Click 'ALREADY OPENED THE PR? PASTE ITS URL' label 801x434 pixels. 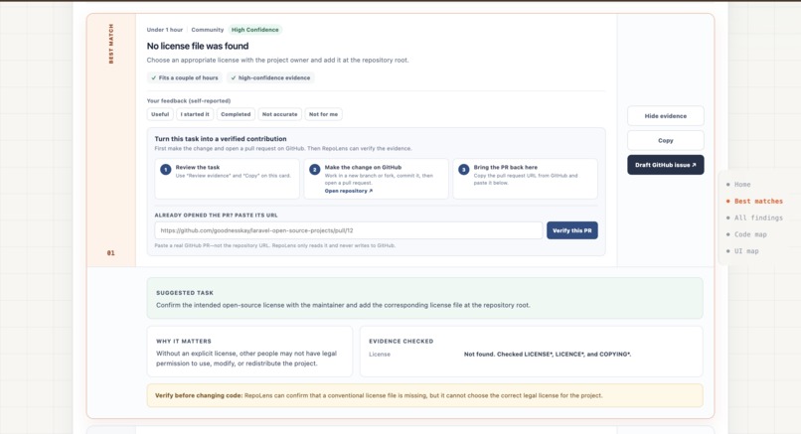click(x=216, y=216)
